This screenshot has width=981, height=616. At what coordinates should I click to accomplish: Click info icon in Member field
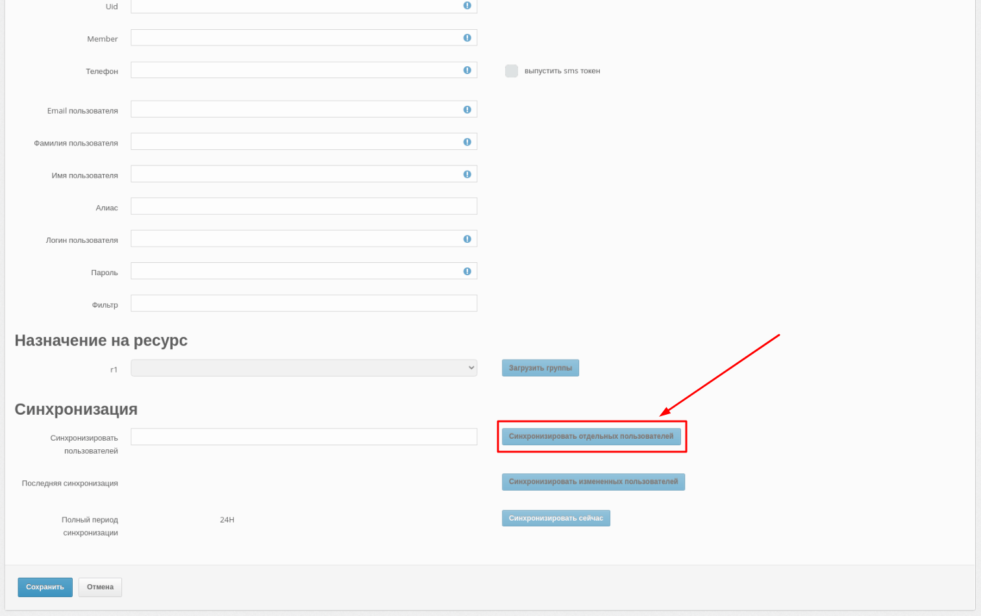pyautogui.click(x=467, y=38)
